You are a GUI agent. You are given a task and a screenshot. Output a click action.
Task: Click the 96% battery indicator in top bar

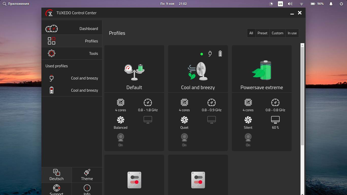[317, 4]
